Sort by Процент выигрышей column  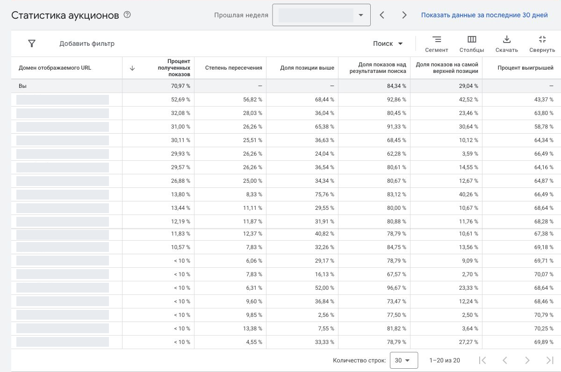click(525, 68)
